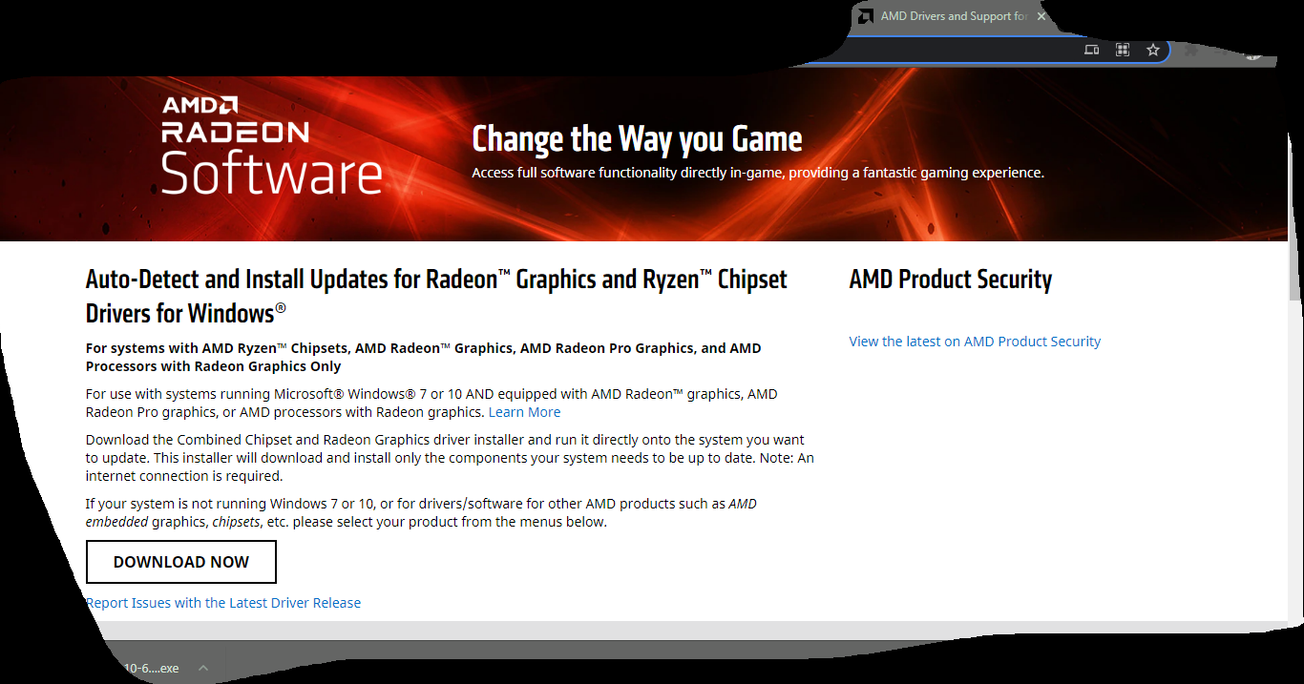View the latest on AMD Product Security
Image resolution: width=1304 pixels, height=684 pixels.
click(x=975, y=342)
